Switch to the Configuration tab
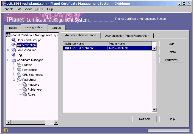 click(34, 27)
